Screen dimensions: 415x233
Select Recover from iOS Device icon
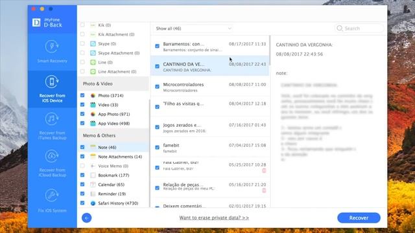[52, 82]
